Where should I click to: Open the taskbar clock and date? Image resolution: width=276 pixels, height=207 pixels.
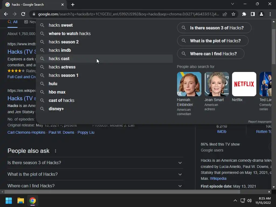263,201
